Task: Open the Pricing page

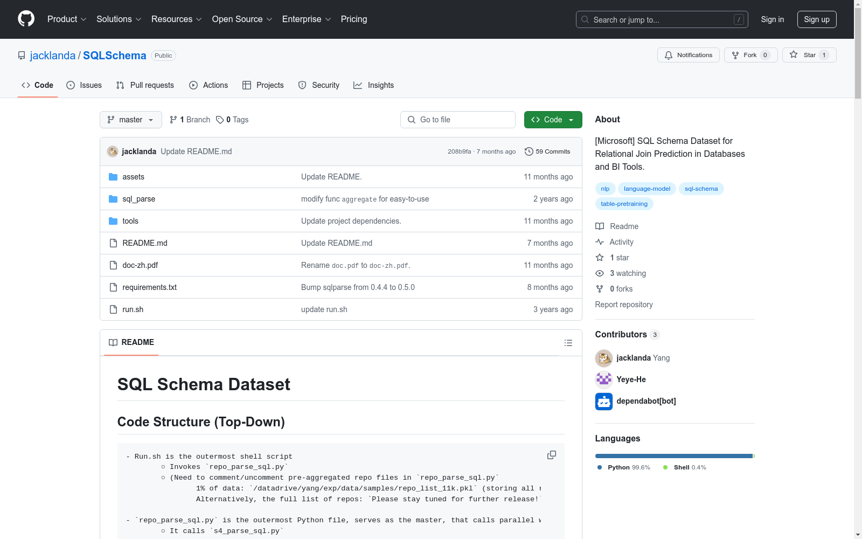Action: (x=354, y=19)
